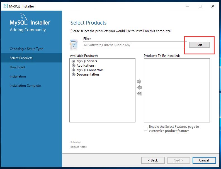The image size is (221, 169).
Task: Click the Published label
Action: 76,142
